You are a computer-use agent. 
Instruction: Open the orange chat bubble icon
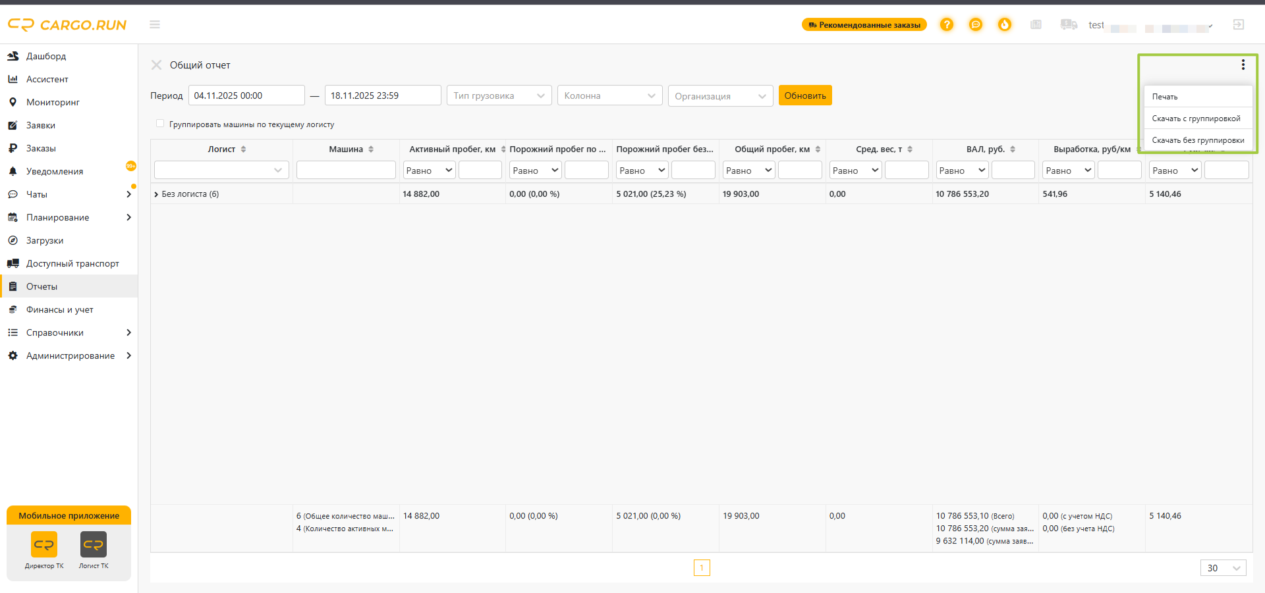coord(975,24)
